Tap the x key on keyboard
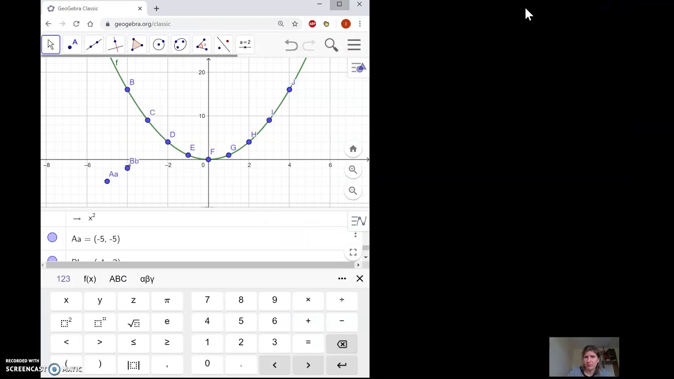Viewport: 674px width, 379px height. click(66, 300)
